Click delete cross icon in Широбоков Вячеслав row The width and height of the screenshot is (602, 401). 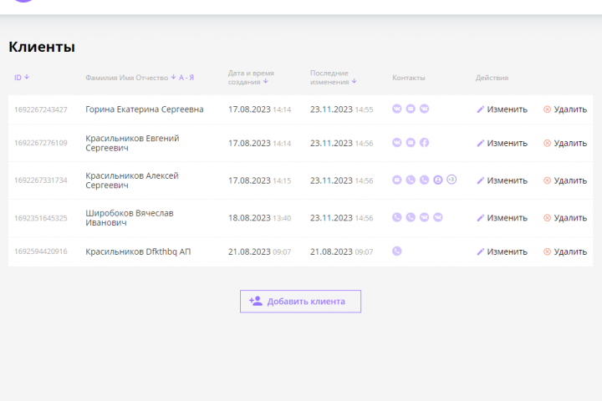tap(547, 218)
